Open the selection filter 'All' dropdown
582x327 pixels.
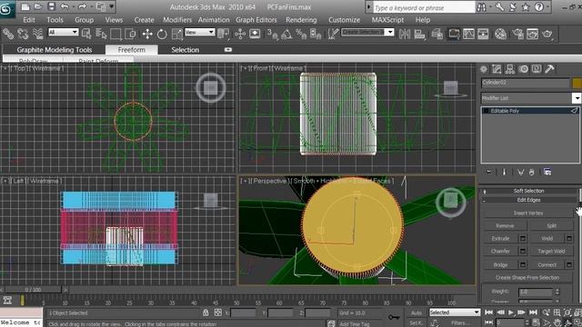pos(63,33)
